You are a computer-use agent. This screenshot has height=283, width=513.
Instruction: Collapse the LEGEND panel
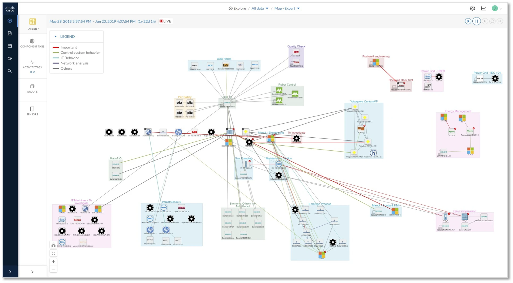pyautogui.click(x=55, y=36)
